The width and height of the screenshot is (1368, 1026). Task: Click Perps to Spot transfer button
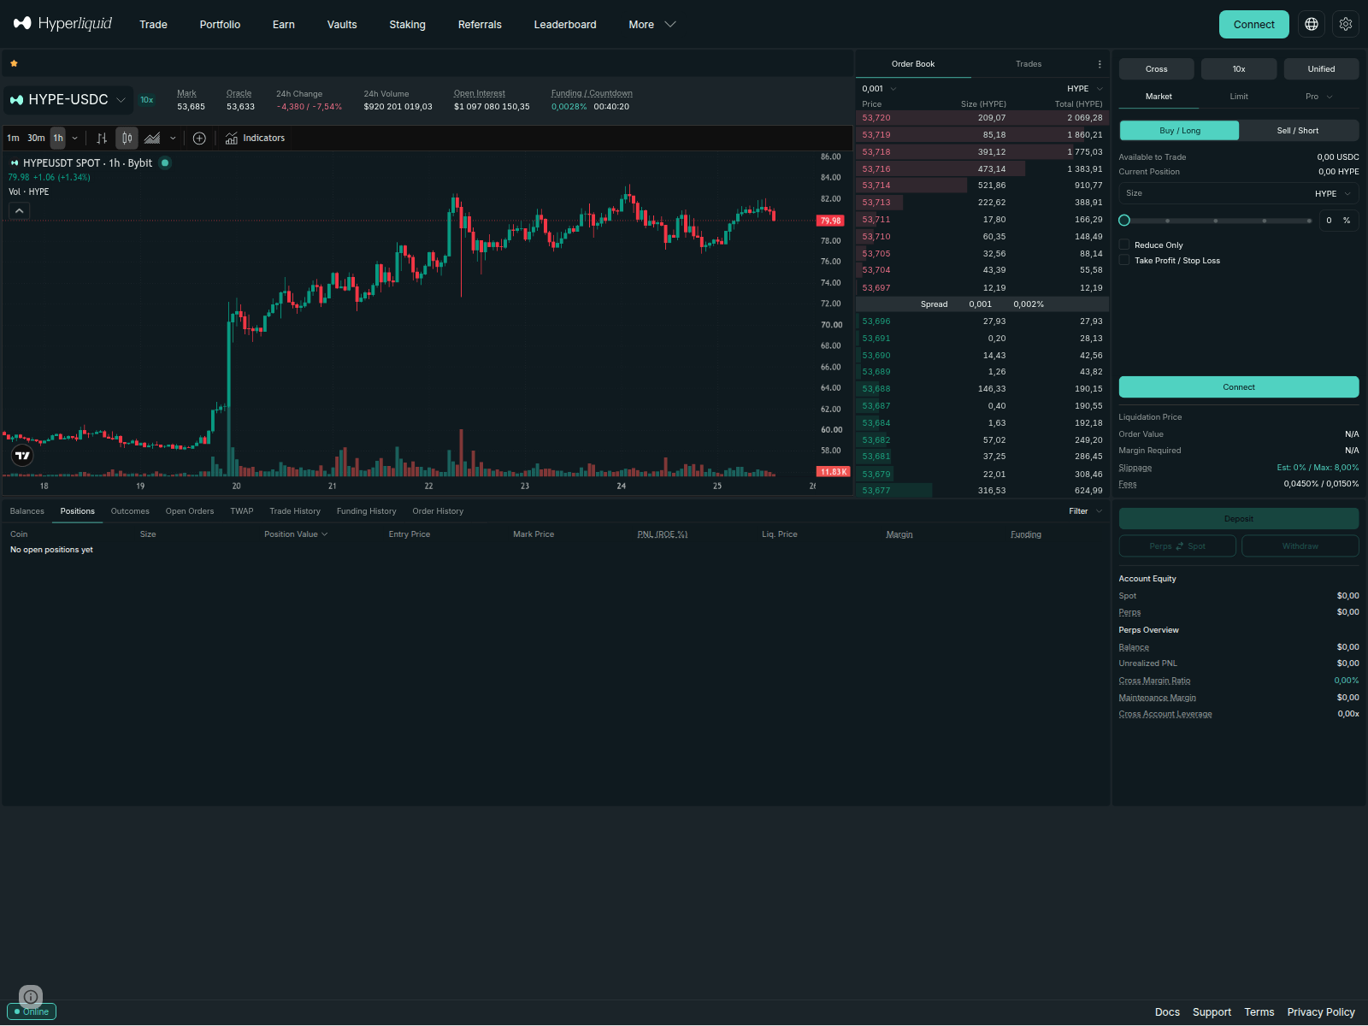pos(1177,545)
